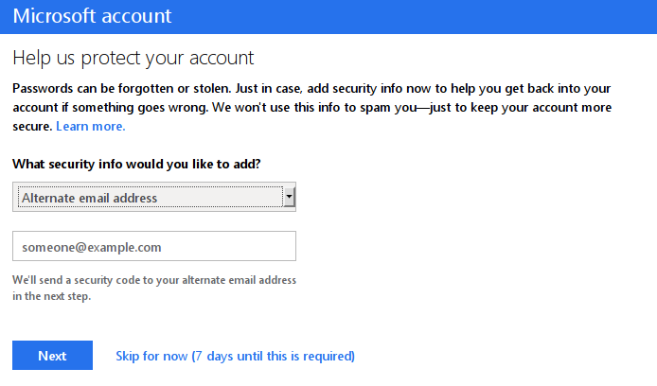The height and width of the screenshot is (386, 657).
Task: Click the word 'secure.' before Learn more
Action: click(x=33, y=127)
